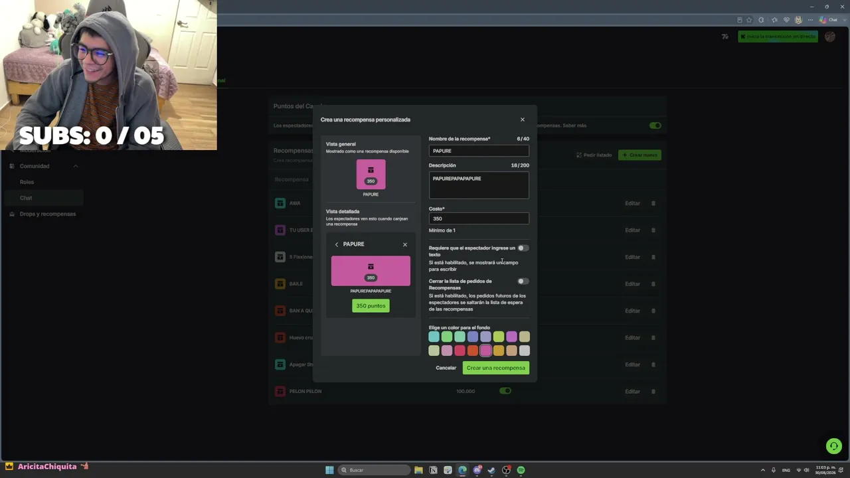Viewport: 850px width, 478px height.
Task: Open File Explorer from the taskbar
Action: click(418, 470)
